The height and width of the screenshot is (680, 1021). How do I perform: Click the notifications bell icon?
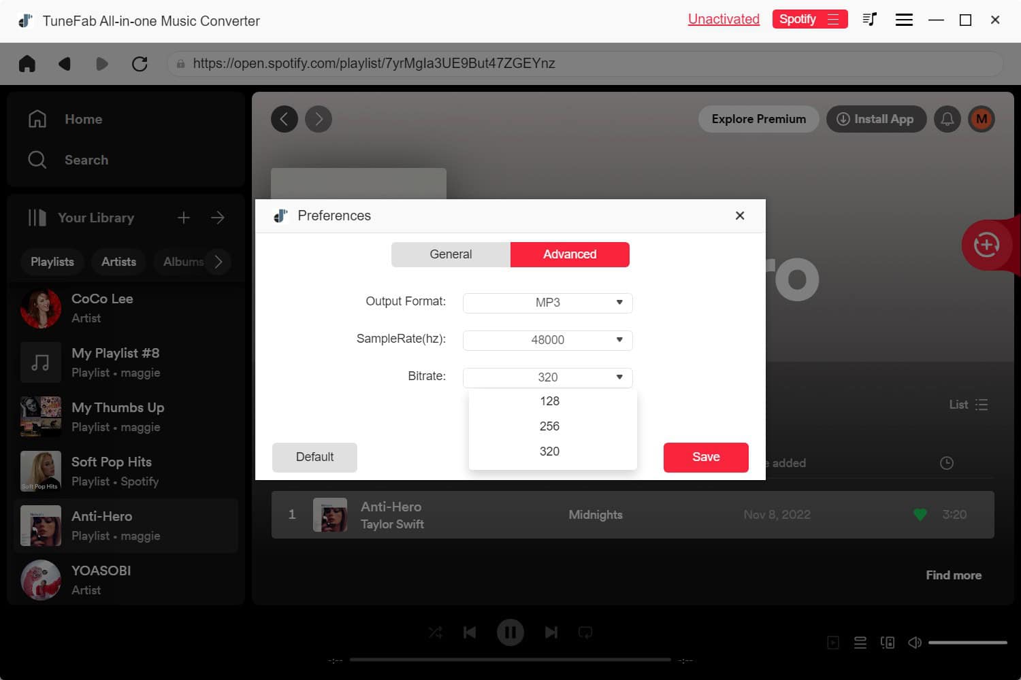[x=947, y=119]
